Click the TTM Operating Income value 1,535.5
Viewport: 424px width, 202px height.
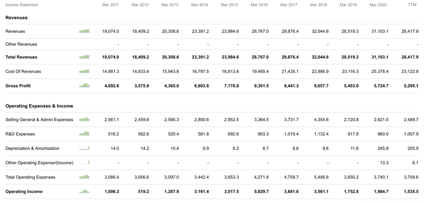[411, 191]
